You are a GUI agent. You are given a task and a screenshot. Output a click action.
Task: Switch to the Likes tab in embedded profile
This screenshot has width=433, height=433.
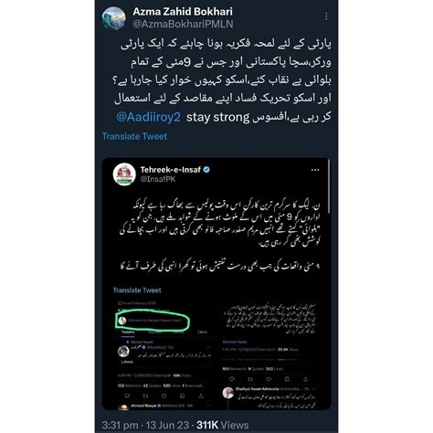[x=203, y=333]
